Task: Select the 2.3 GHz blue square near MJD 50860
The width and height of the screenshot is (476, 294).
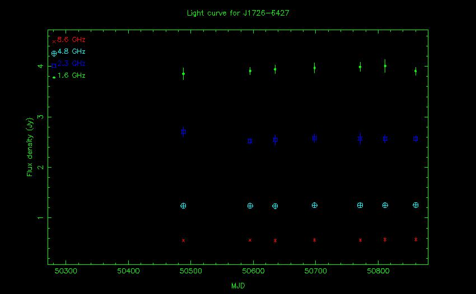Action: pyautogui.click(x=416, y=139)
